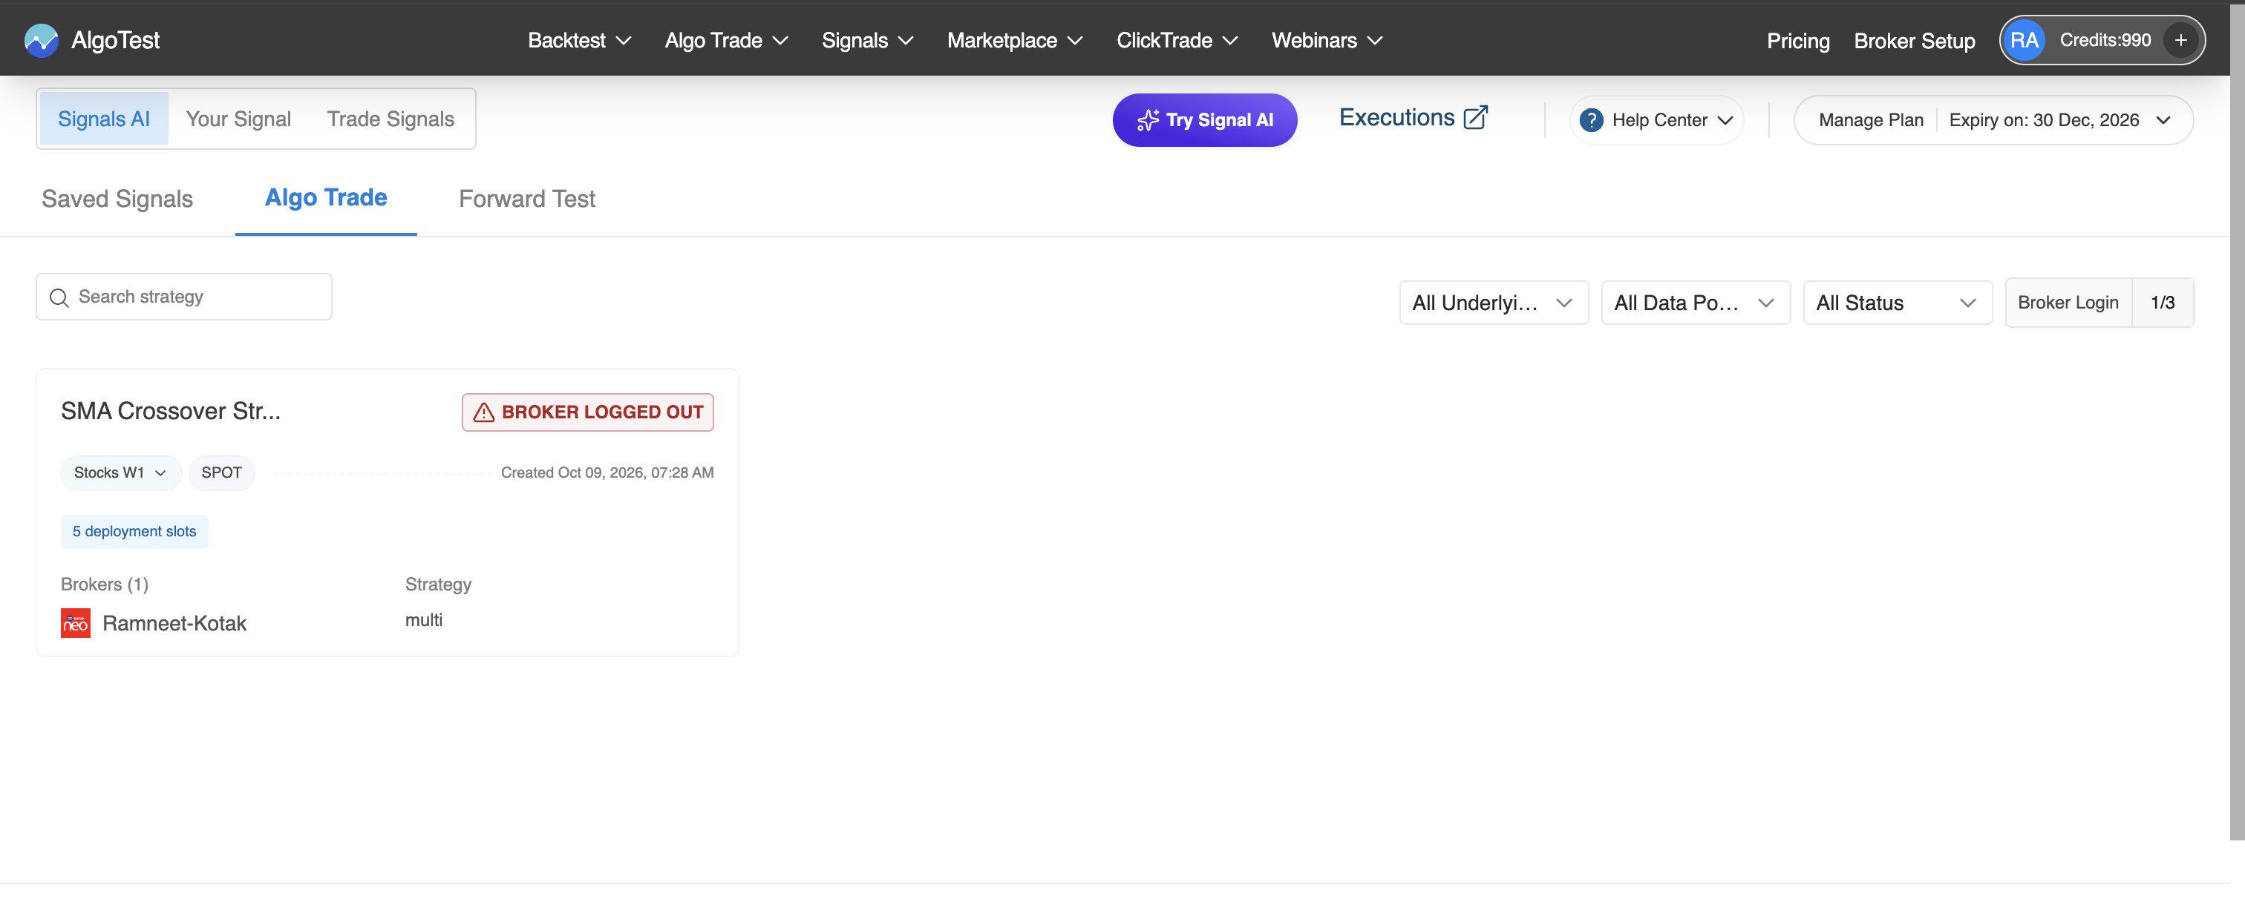The width and height of the screenshot is (2245, 899).
Task: Open the Webinars dropdown
Action: 1327,40
